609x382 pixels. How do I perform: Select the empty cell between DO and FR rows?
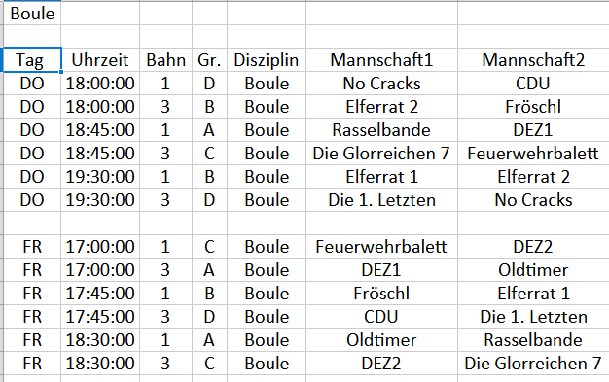click(x=32, y=224)
